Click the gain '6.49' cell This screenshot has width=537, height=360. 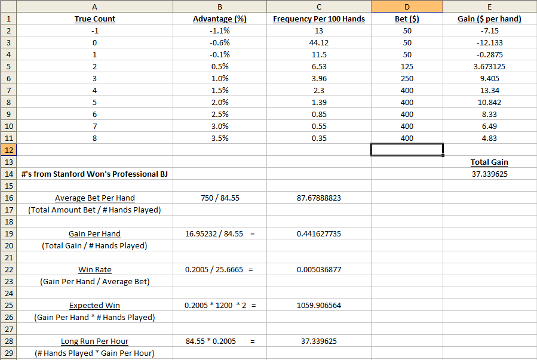(489, 127)
